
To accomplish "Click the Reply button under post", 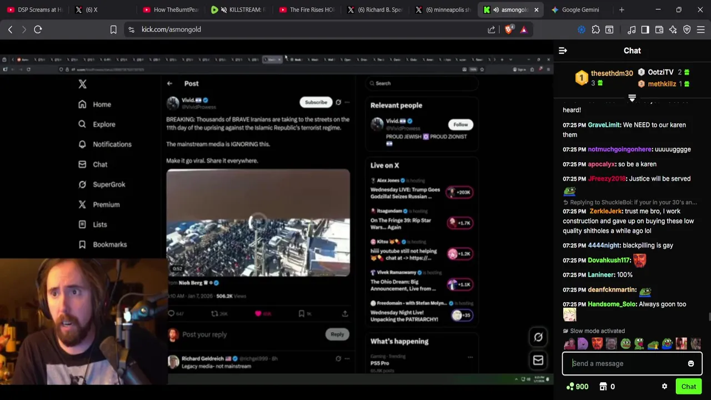I will coord(337,334).
